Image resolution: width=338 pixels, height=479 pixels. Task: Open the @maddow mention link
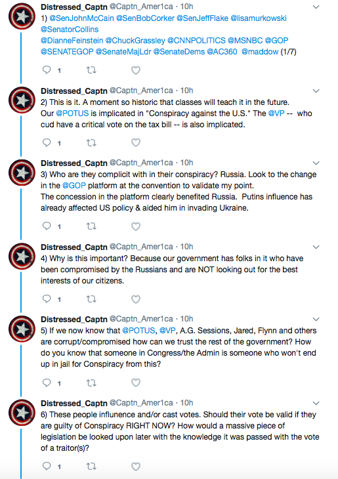coord(260,52)
